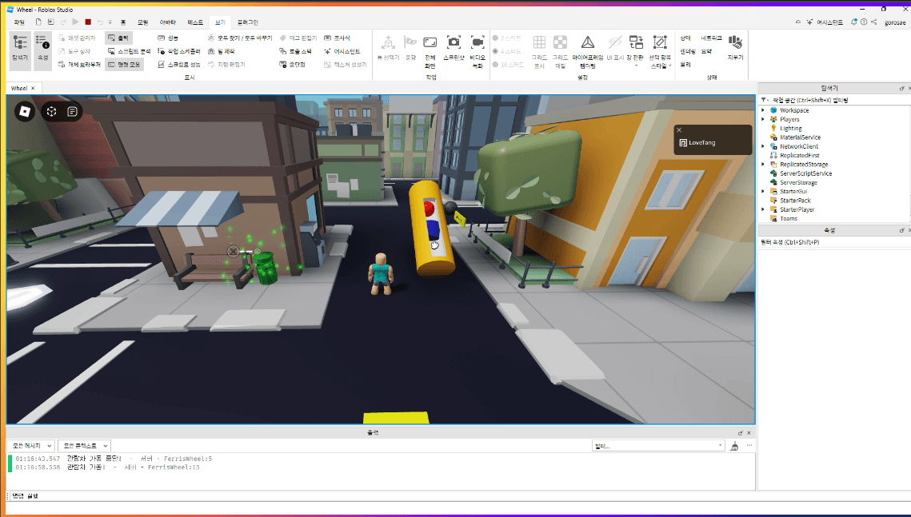Click the 지우기 (Clear) stats button
The image size is (911, 517).
(x=736, y=48)
